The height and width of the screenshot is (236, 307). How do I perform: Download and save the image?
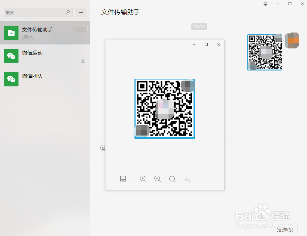point(187,179)
